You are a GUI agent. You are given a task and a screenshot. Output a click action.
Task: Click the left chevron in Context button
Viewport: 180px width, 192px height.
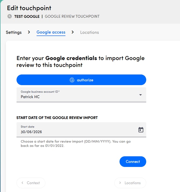[22, 183]
